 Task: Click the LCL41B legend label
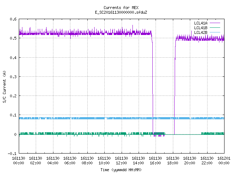click(201, 28)
